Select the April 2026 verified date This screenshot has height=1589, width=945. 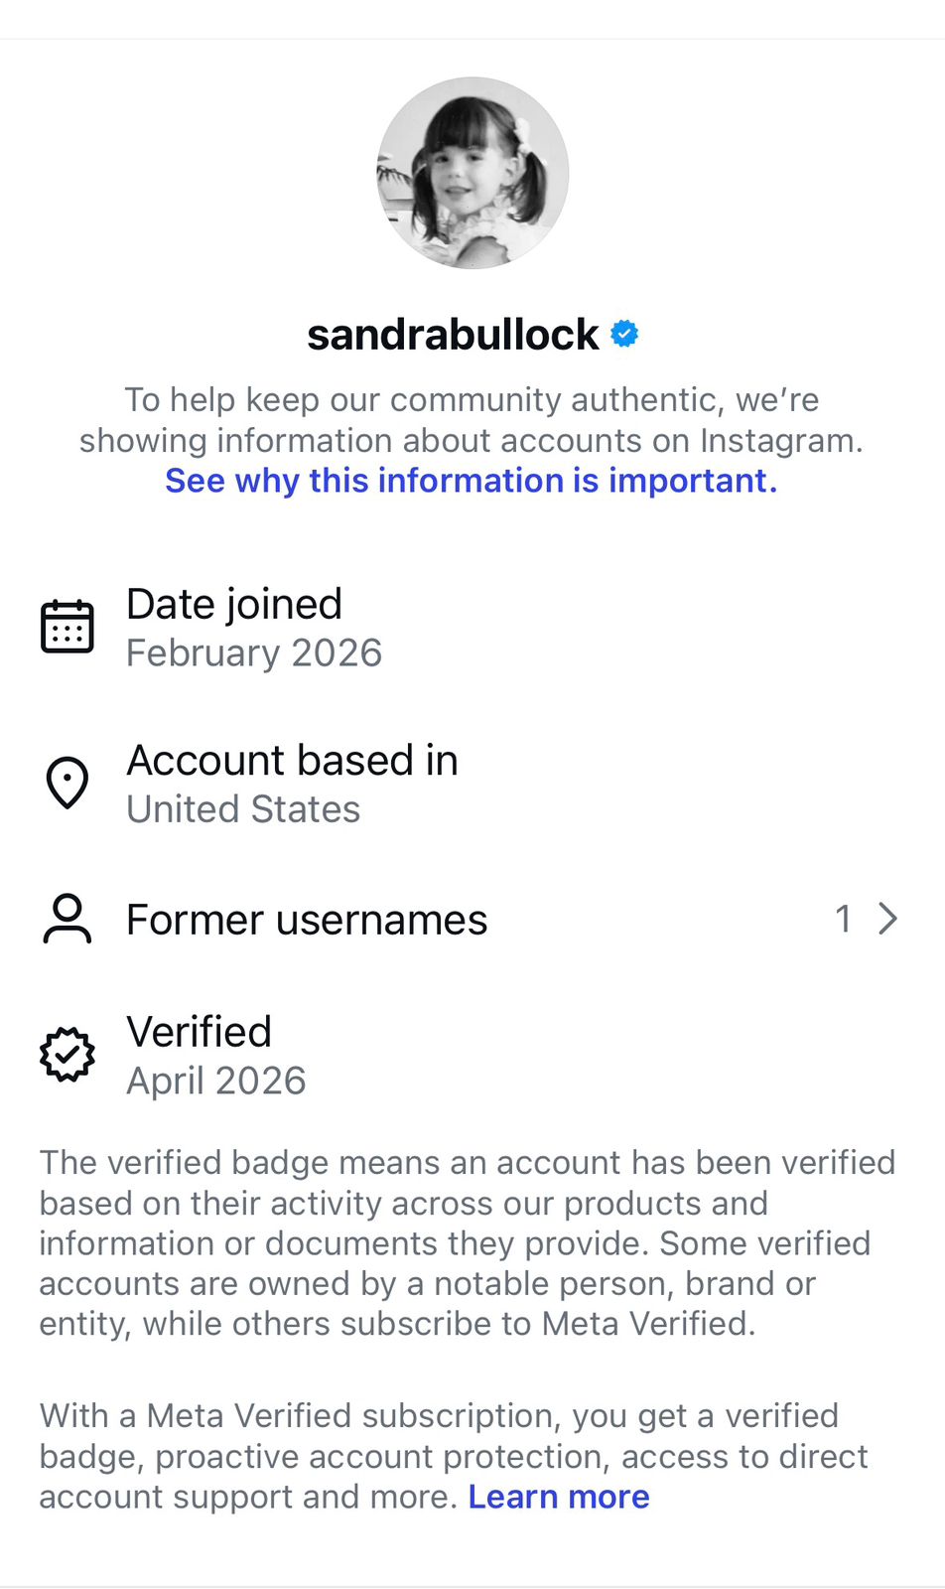(x=216, y=1082)
